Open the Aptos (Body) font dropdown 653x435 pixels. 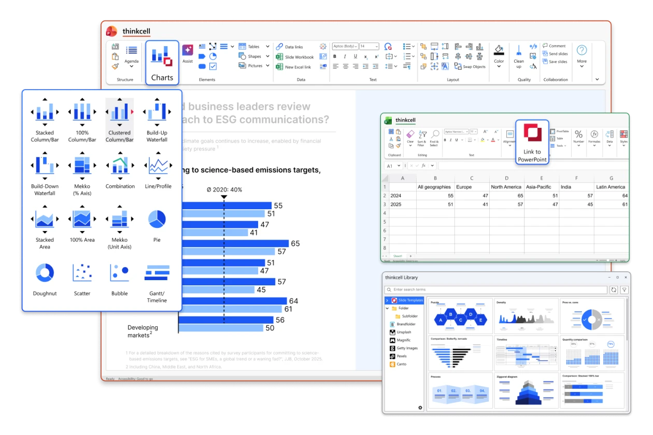pyautogui.click(x=344, y=47)
